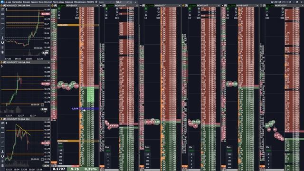
Task: Open the Окно menu
Action: 41,2
